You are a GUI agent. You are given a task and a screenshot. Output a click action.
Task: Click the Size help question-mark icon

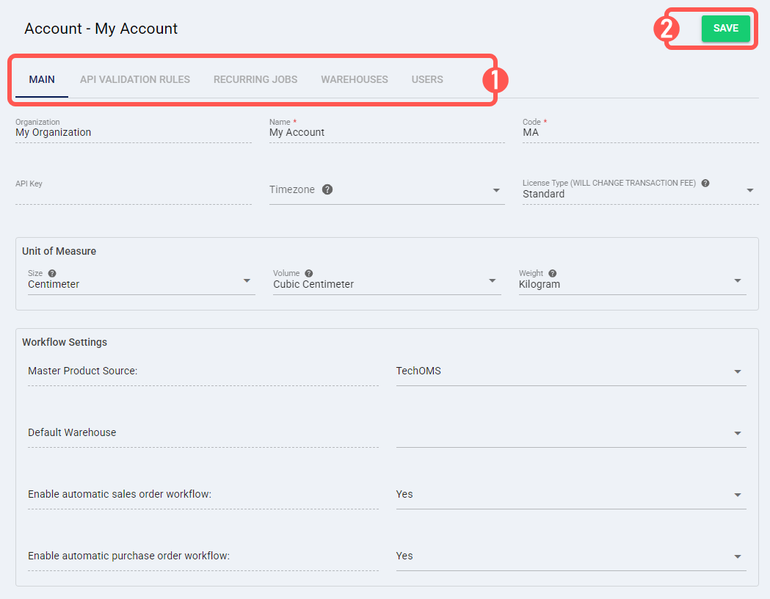pos(52,274)
